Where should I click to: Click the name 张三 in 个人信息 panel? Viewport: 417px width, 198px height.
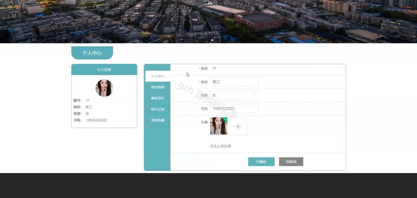tap(89, 107)
